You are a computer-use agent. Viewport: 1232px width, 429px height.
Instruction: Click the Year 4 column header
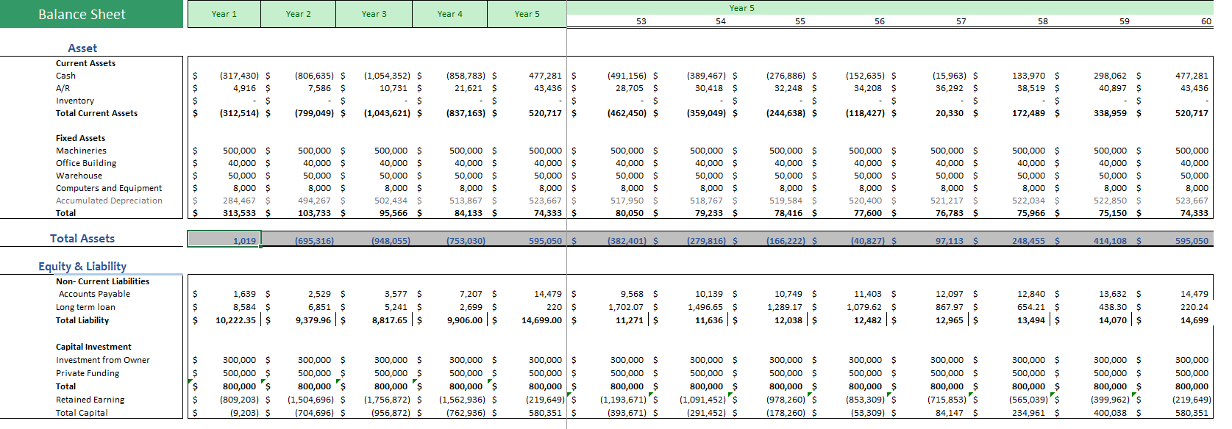point(450,14)
